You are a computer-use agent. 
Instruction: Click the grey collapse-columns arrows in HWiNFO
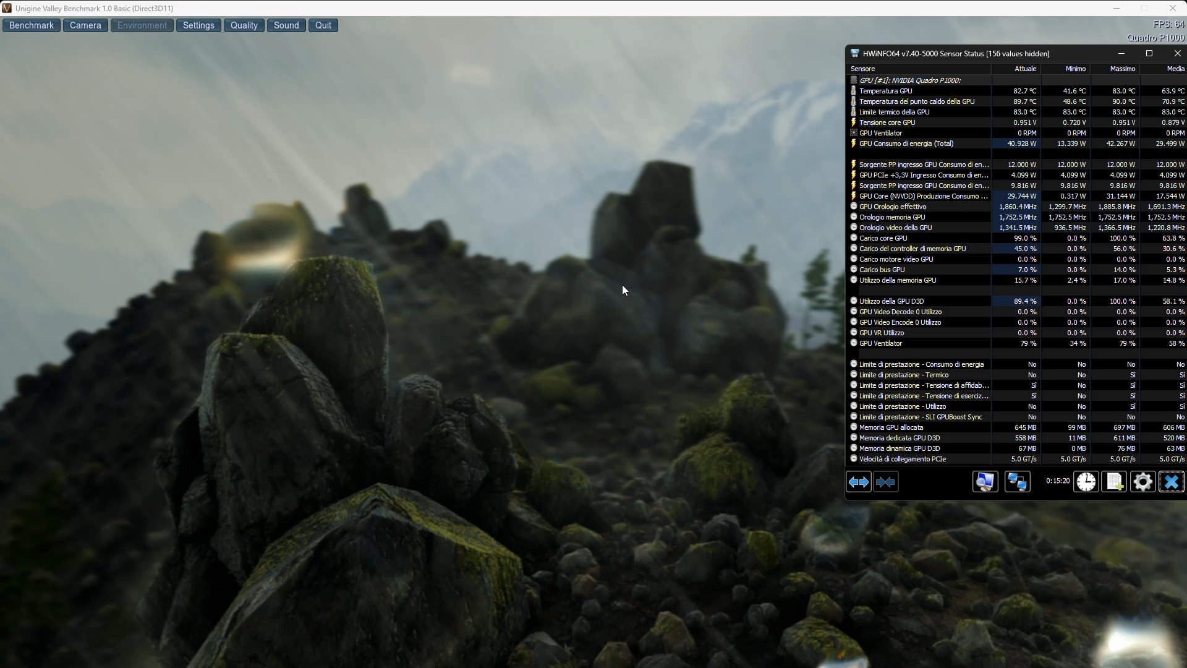coord(886,482)
